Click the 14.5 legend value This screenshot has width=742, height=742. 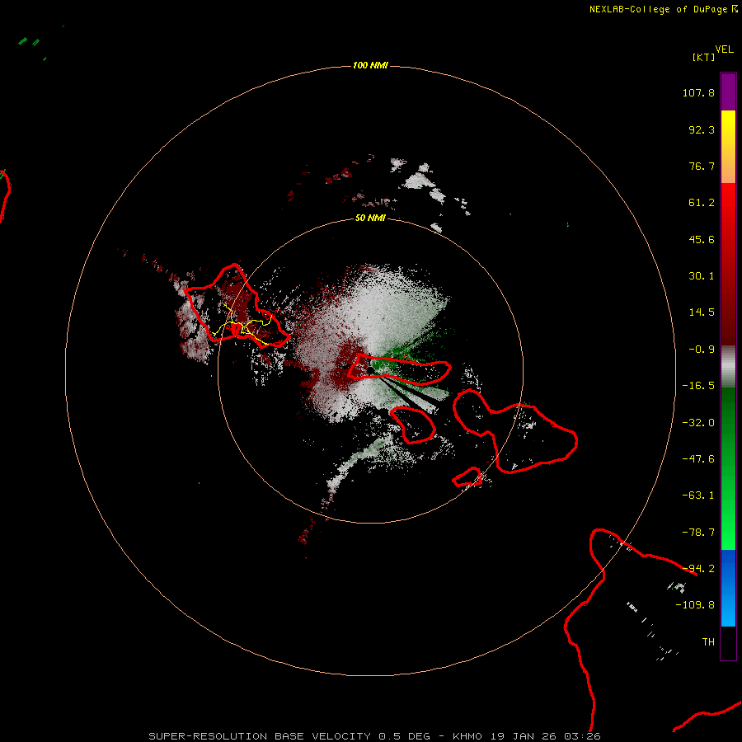[x=702, y=312]
